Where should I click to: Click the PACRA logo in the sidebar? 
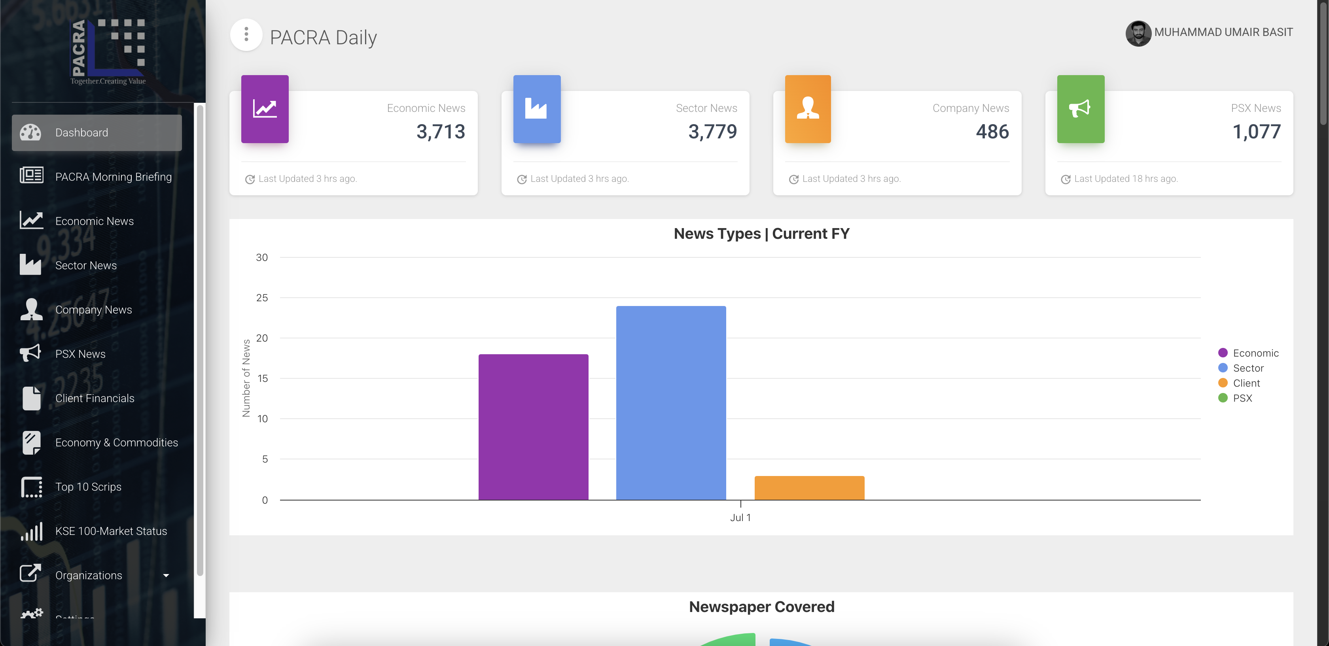coord(108,51)
